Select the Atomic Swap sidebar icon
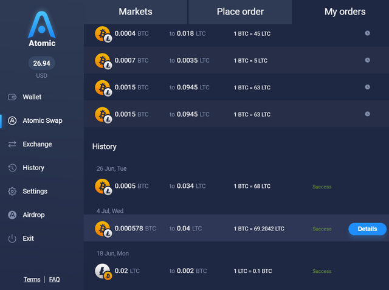The width and height of the screenshot is (389, 290). (x=12, y=120)
